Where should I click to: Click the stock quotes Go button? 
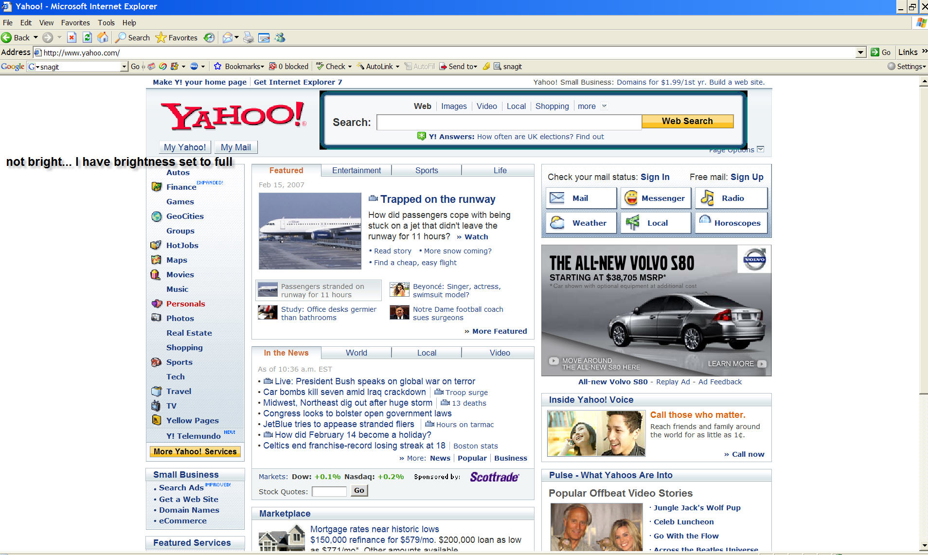point(359,490)
